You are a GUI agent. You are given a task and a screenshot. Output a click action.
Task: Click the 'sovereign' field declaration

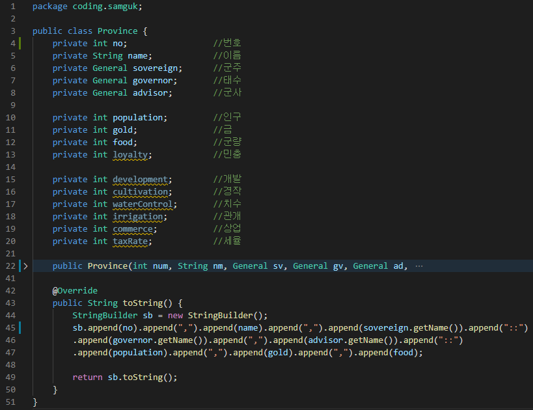click(156, 68)
